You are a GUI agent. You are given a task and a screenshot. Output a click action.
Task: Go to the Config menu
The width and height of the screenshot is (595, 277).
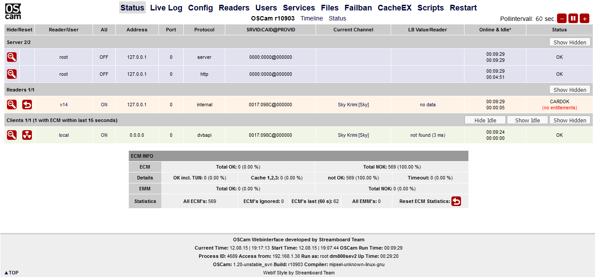tap(200, 8)
